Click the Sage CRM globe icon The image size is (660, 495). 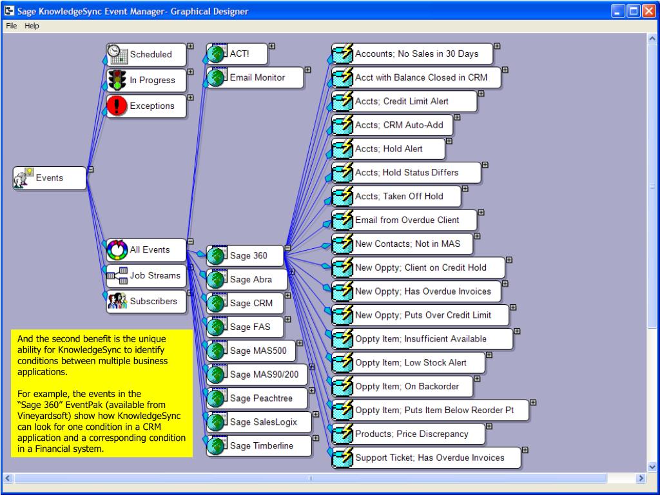[x=217, y=303]
